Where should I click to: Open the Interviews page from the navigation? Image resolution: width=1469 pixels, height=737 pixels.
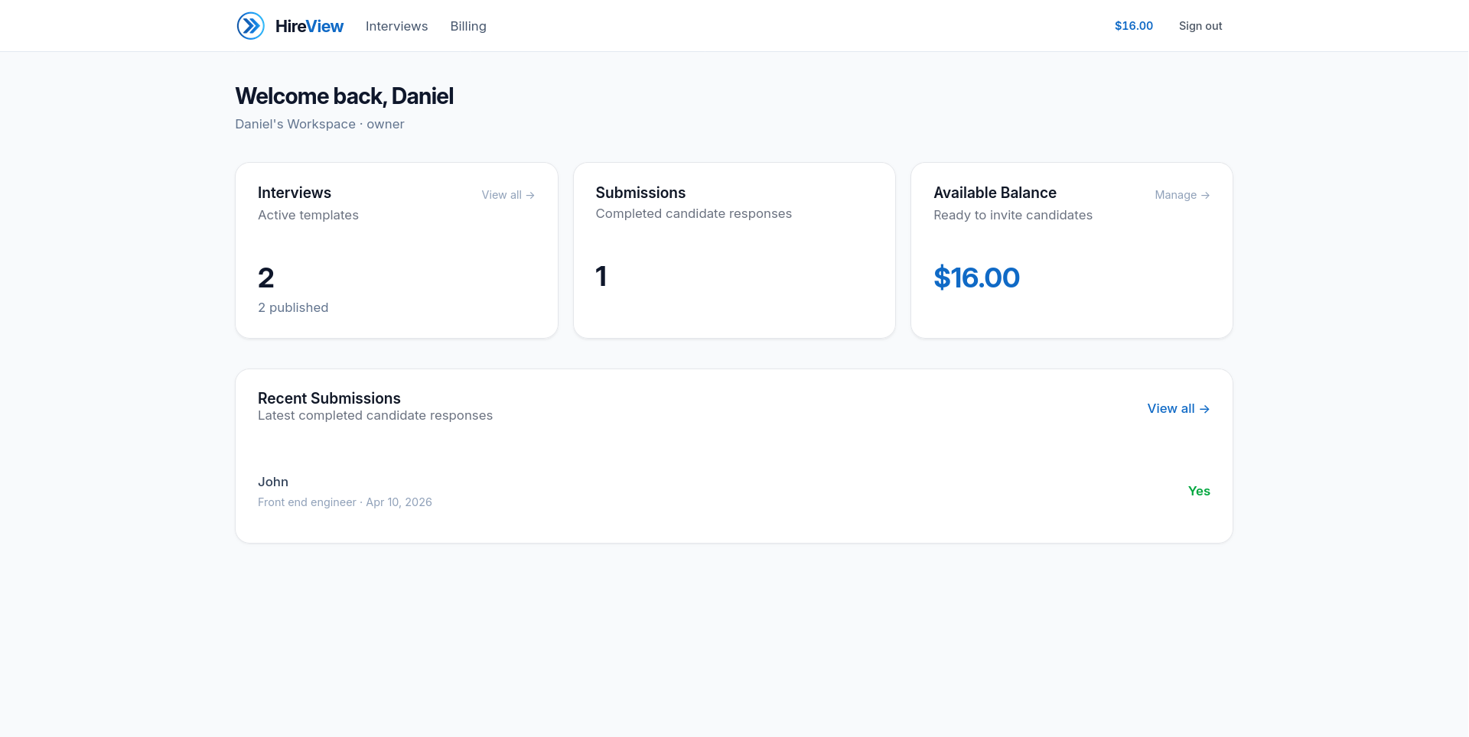tap(396, 26)
